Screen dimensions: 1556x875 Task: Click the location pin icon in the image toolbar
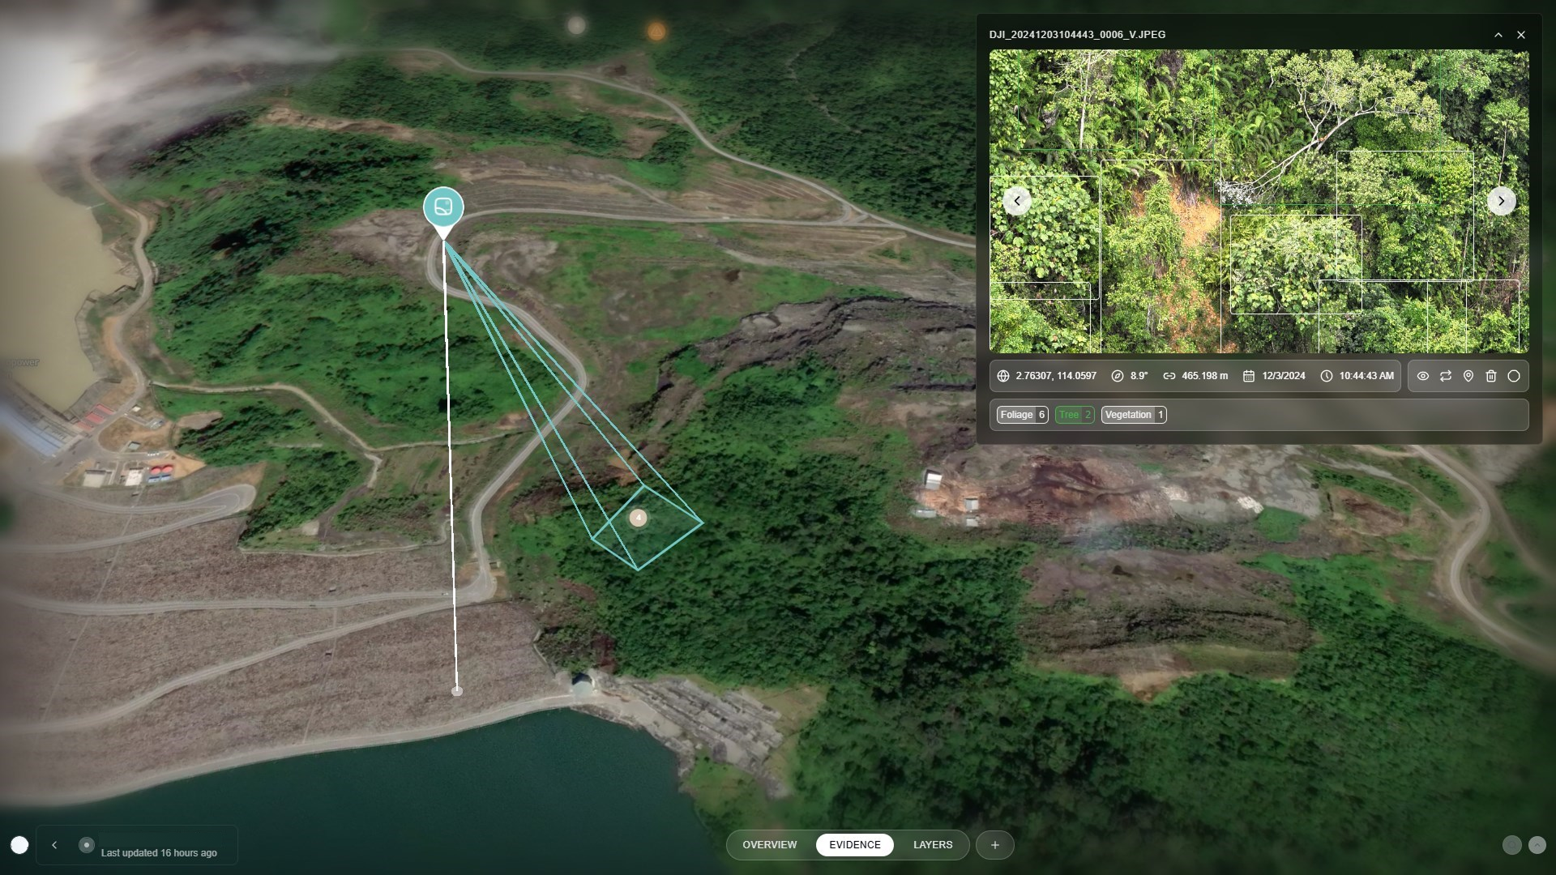1468,376
